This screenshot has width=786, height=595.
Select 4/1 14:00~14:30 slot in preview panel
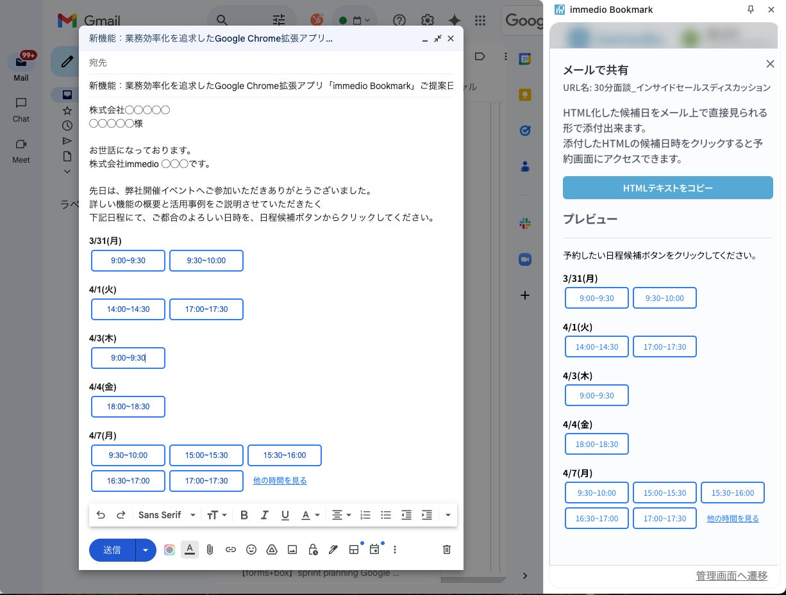[597, 346]
